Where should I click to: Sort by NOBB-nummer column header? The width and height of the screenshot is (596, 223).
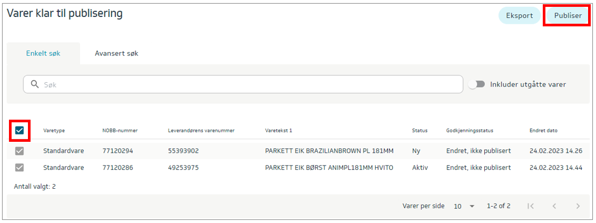click(x=119, y=131)
